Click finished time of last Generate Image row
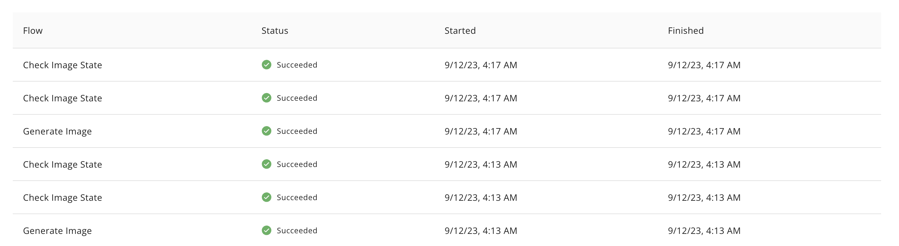Viewport: 899px width, 246px height. [x=704, y=231]
